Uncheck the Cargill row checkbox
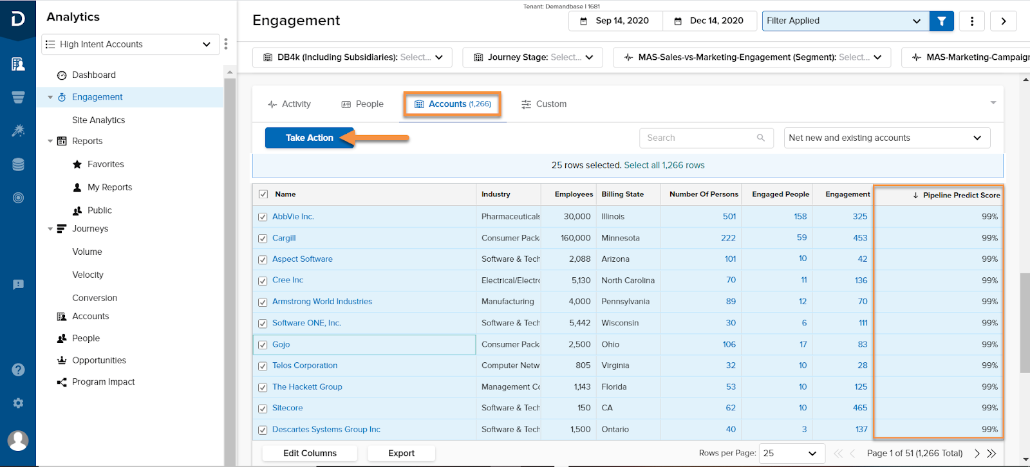This screenshot has height=467, width=1030. (263, 238)
